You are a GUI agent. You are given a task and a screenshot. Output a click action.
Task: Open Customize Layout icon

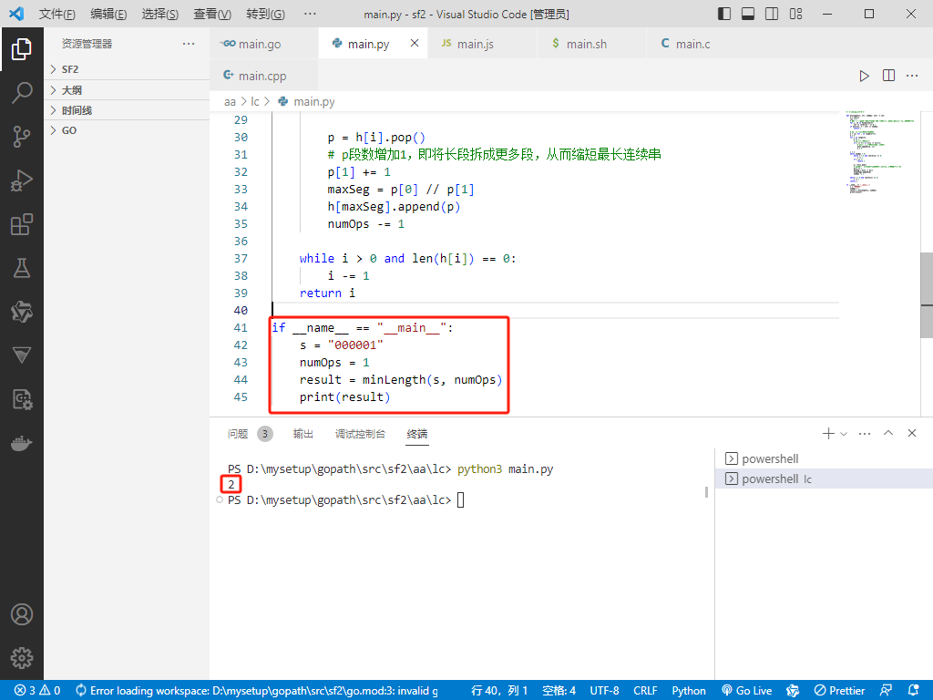tap(795, 14)
